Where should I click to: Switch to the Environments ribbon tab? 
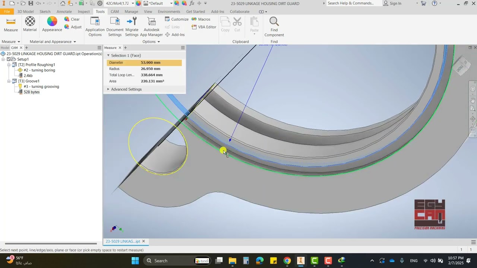[x=169, y=12]
